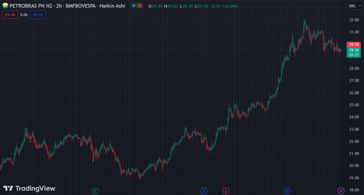
Task: Open the green E earnings marker
Action: click(x=95, y=191)
